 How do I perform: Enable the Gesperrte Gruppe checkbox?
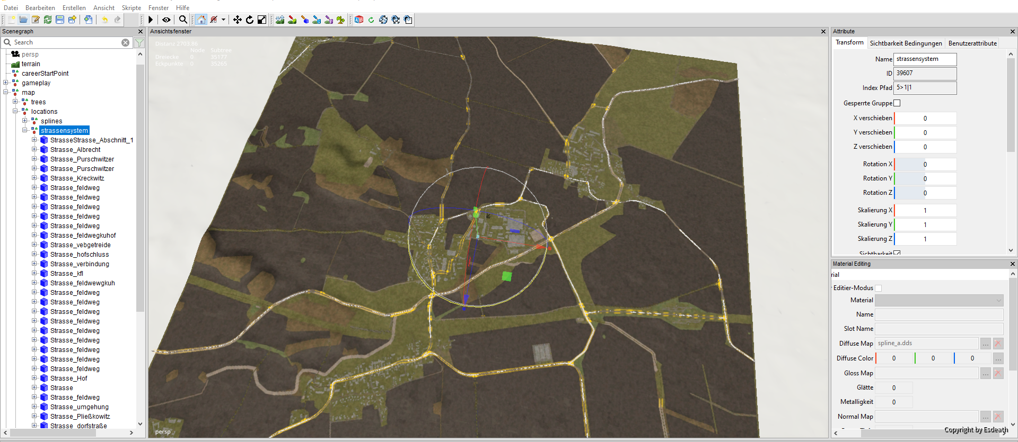[897, 103]
